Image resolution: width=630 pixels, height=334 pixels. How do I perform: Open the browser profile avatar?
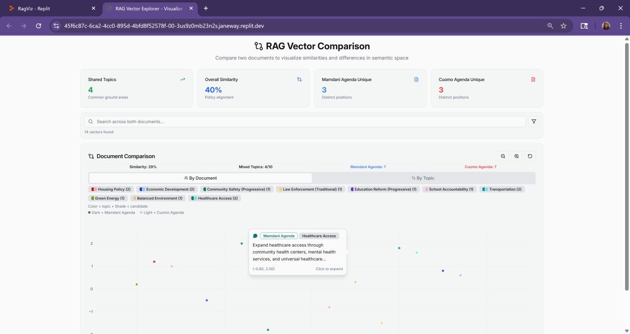[x=606, y=26]
